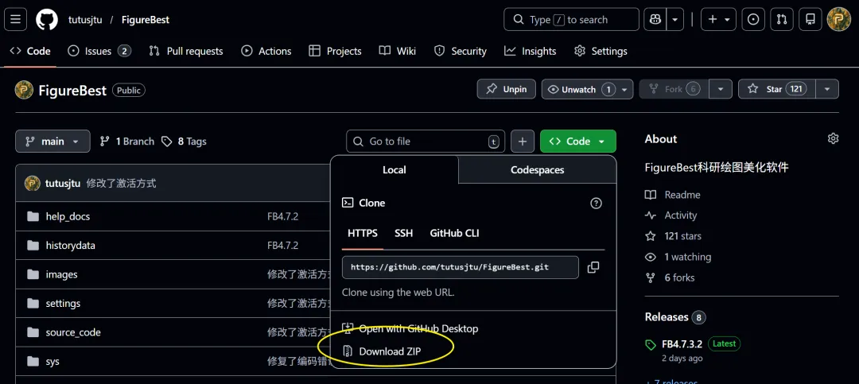
Task: Open FB4.7.2 commit message for historydata
Action: coord(282,246)
